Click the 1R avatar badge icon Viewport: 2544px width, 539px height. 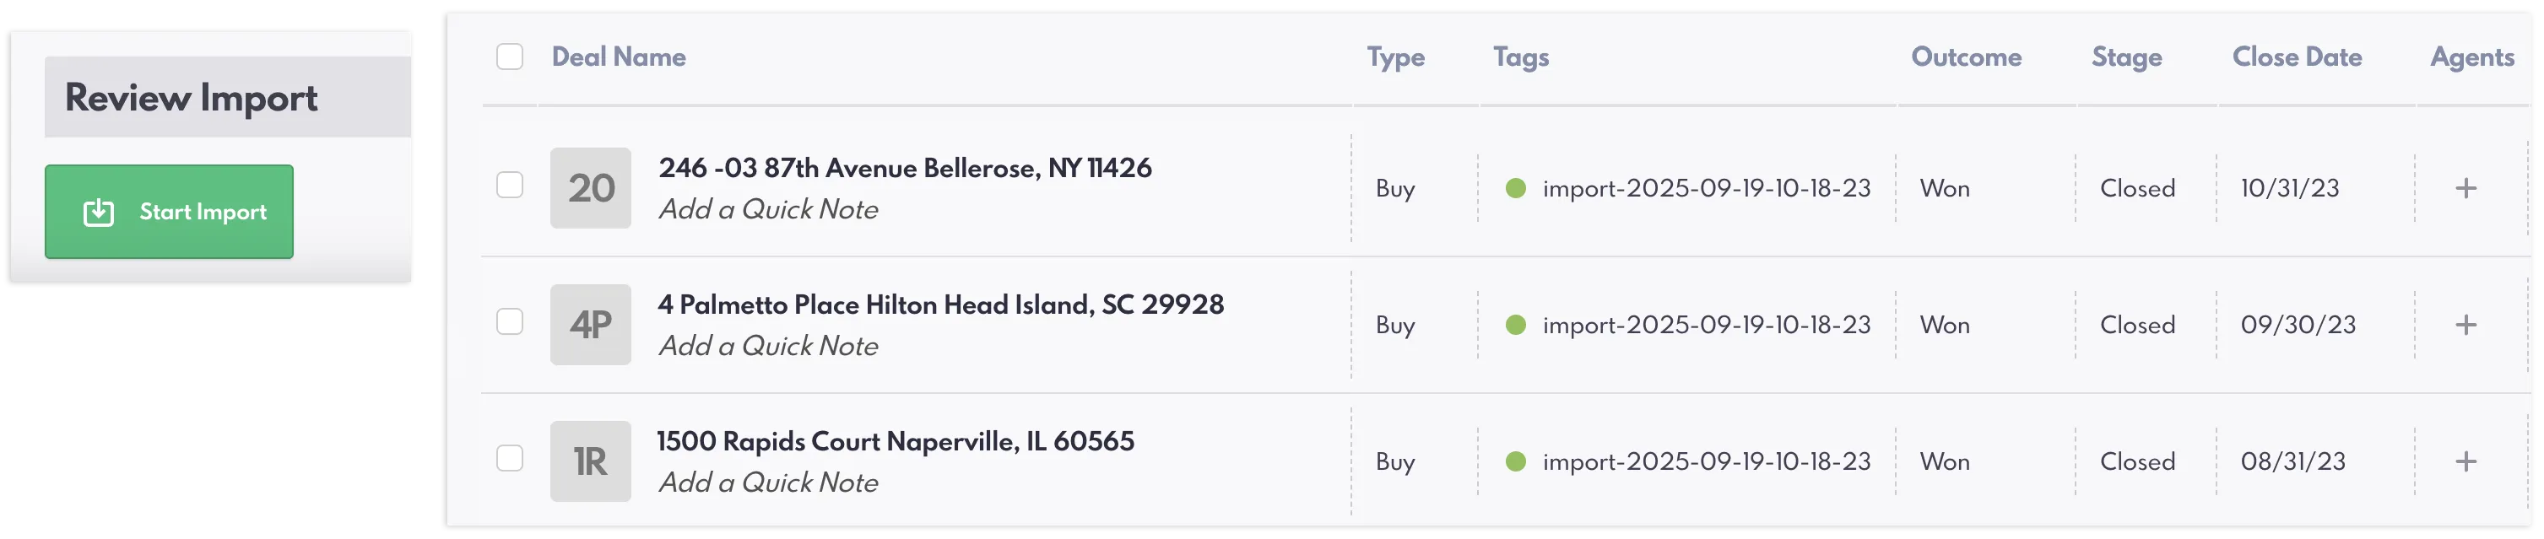[x=591, y=461]
